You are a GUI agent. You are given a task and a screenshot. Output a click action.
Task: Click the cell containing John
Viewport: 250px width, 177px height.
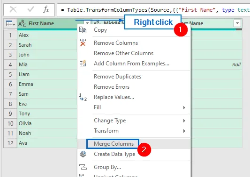(x=47, y=55)
